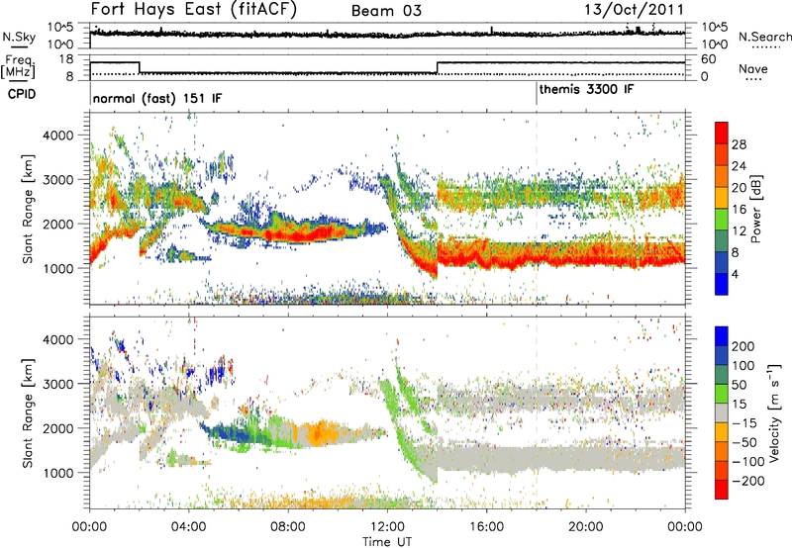The image size is (792, 548).
Task: Click the 'Beam 03' label
Action: (x=386, y=11)
